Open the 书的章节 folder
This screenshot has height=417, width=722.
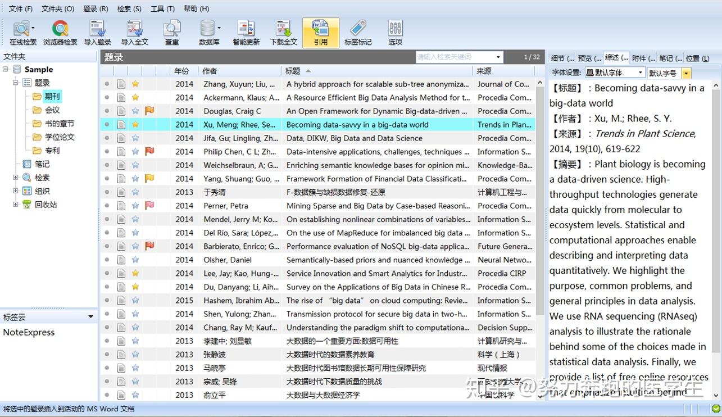(x=59, y=124)
